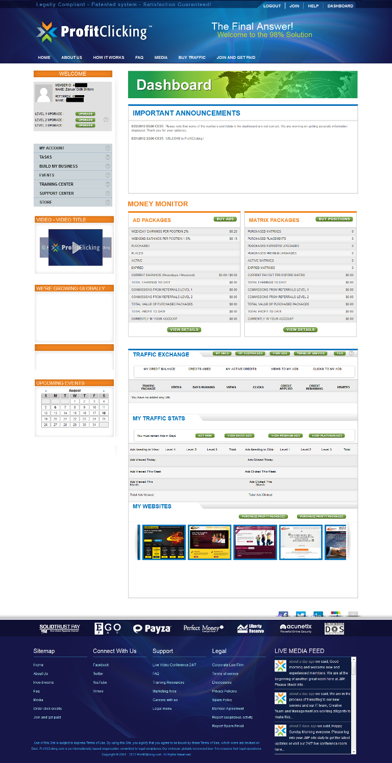Click the ProfitClicking logo
This screenshot has width=392, height=763.
(94, 32)
